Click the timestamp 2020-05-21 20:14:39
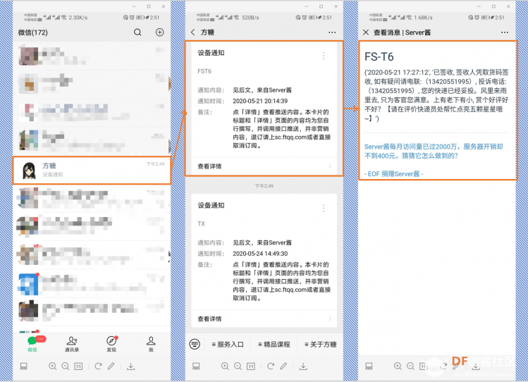 tap(260, 101)
